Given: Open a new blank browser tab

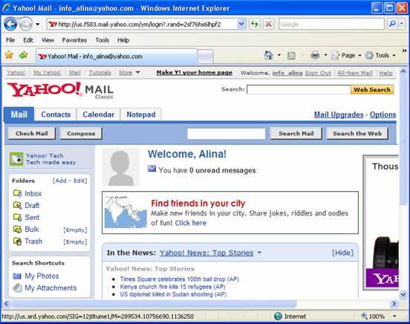Looking at the screenshot, I should (205, 56).
